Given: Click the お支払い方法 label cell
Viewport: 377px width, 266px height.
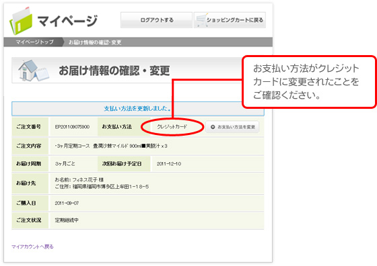Looking at the screenshot, I should tap(124, 127).
